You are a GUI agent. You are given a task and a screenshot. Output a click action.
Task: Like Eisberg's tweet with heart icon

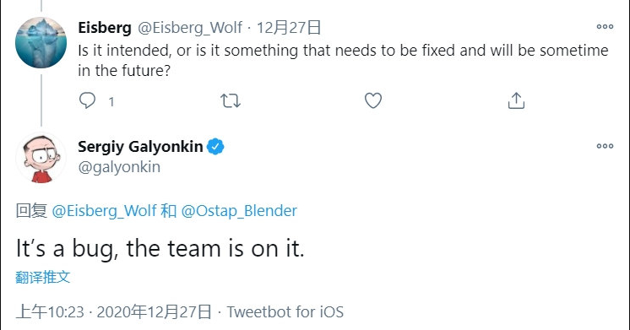[x=373, y=100]
